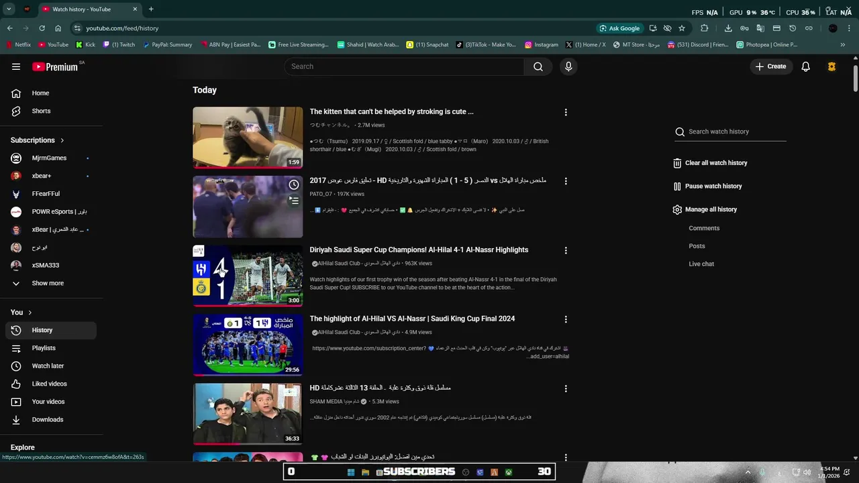Open three-dot menu for Diriyah Saudi Super Cup video
This screenshot has width=859, height=483.
pos(566,250)
